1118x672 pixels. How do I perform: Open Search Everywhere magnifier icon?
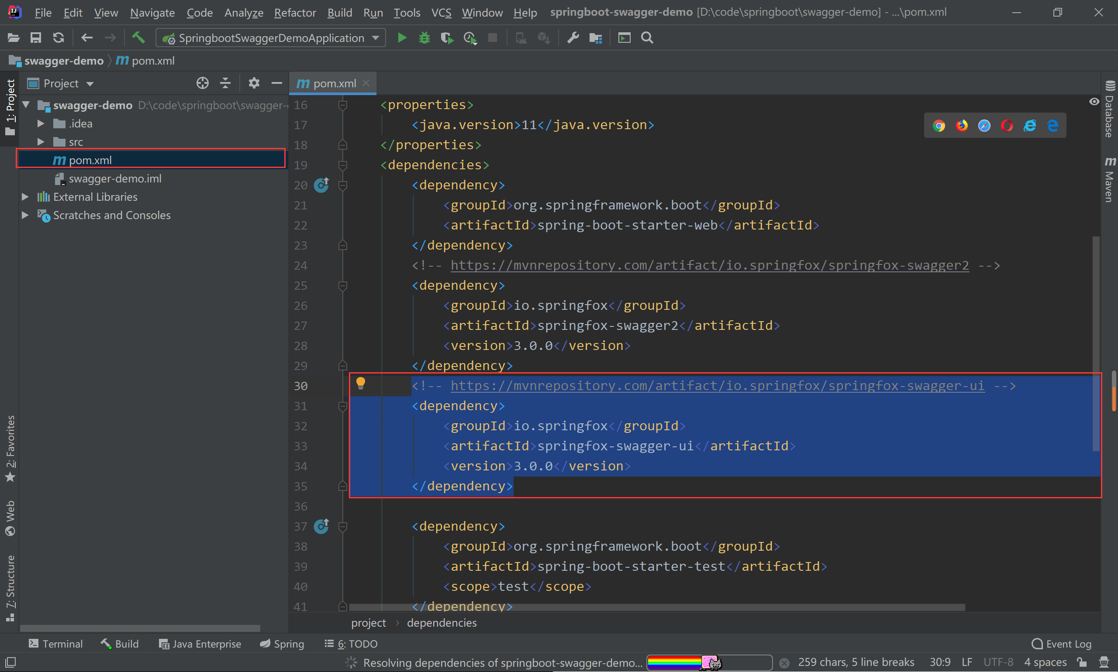coord(647,38)
